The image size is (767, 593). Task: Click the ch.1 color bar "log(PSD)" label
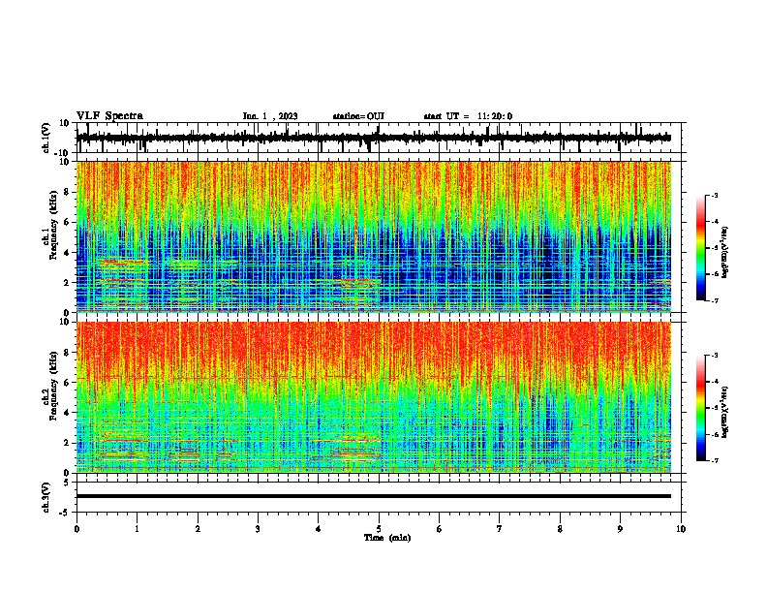coord(724,253)
